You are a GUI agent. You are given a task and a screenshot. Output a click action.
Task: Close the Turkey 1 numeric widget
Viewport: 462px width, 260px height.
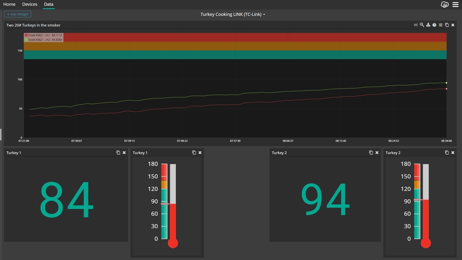point(124,152)
